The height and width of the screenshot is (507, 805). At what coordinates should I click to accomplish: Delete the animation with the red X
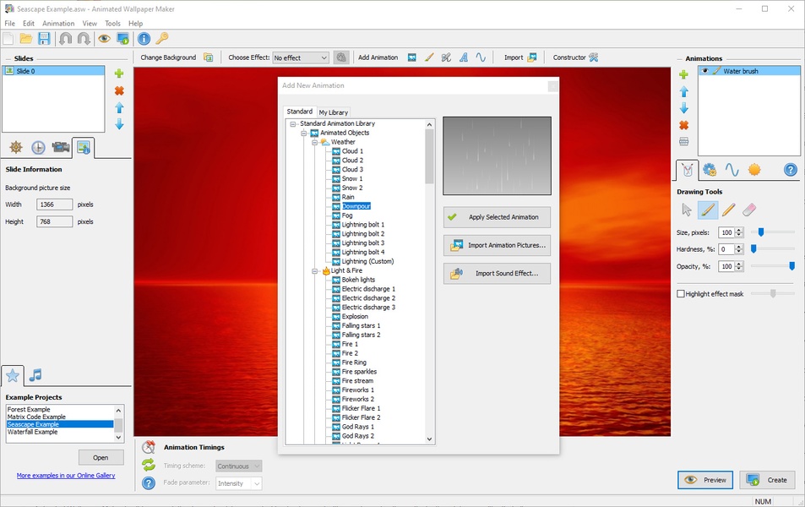(x=683, y=125)
